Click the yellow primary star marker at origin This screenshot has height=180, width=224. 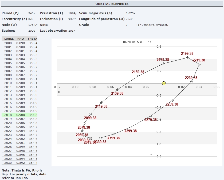click(164, 83)
